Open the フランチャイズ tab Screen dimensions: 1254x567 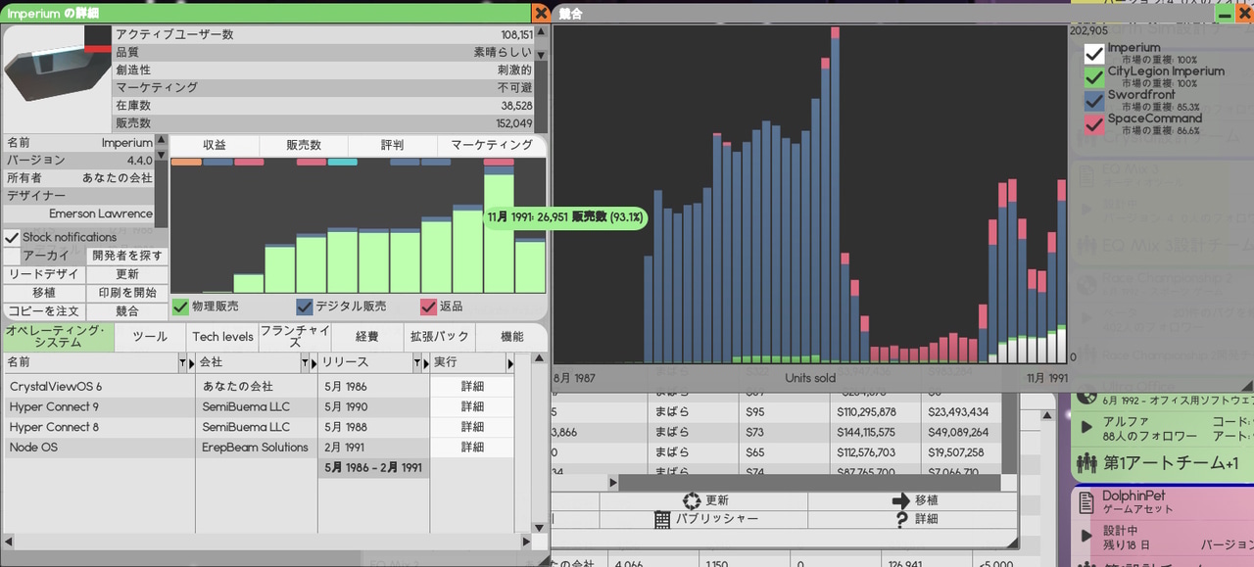[x=295, y=337]
